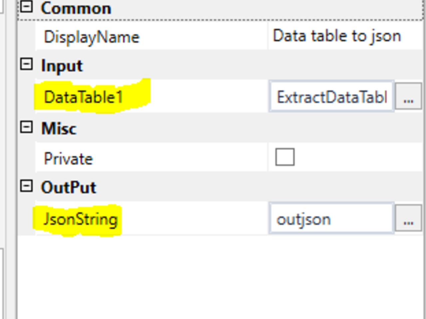The image size is (426, 319).
Task: Select the Private property label
Action: pyautogui.click(x=68, y=159)
